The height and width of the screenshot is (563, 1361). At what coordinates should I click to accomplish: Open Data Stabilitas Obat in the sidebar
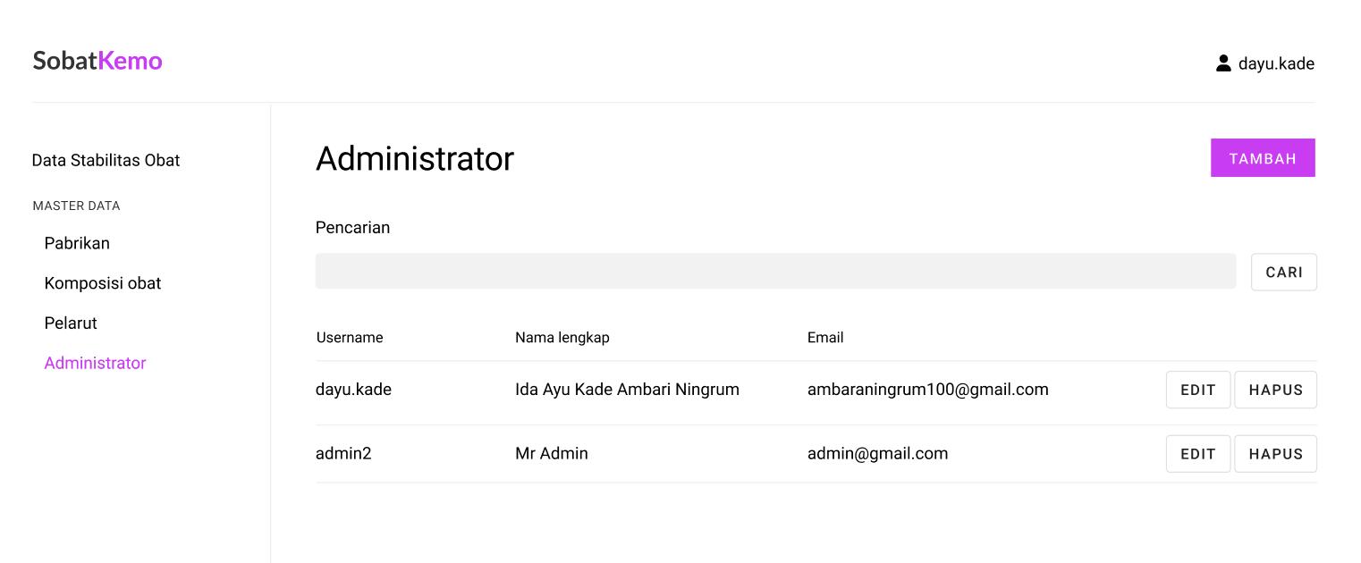[x=106, y=160]
